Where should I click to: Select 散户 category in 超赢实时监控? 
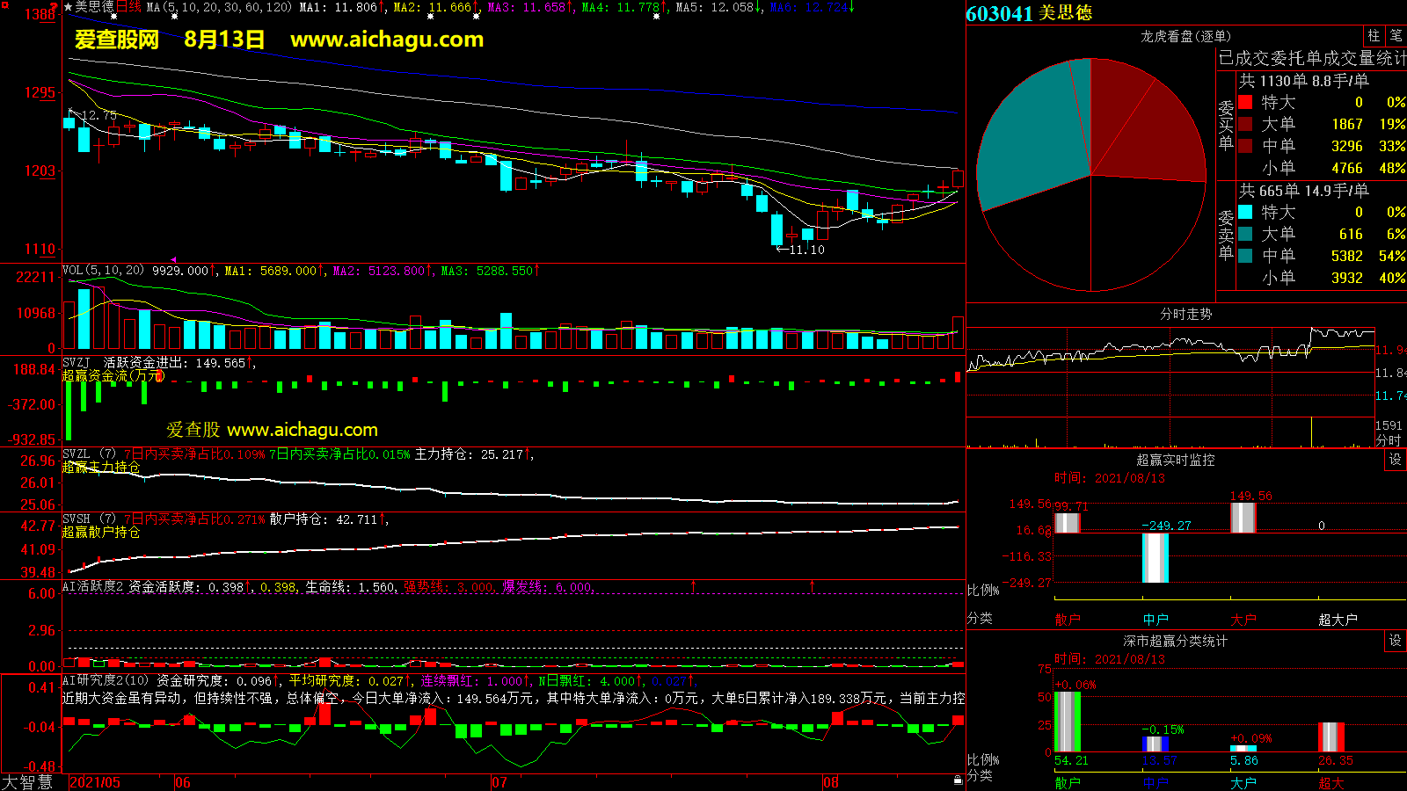coord(1067,620)
